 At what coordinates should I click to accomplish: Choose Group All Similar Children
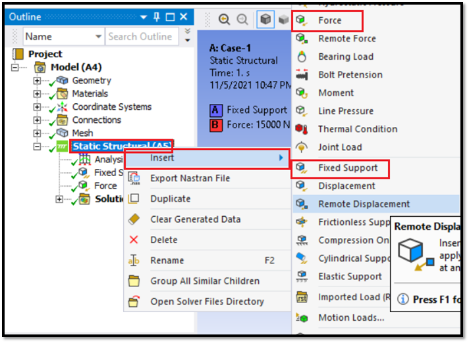[207, 281]
